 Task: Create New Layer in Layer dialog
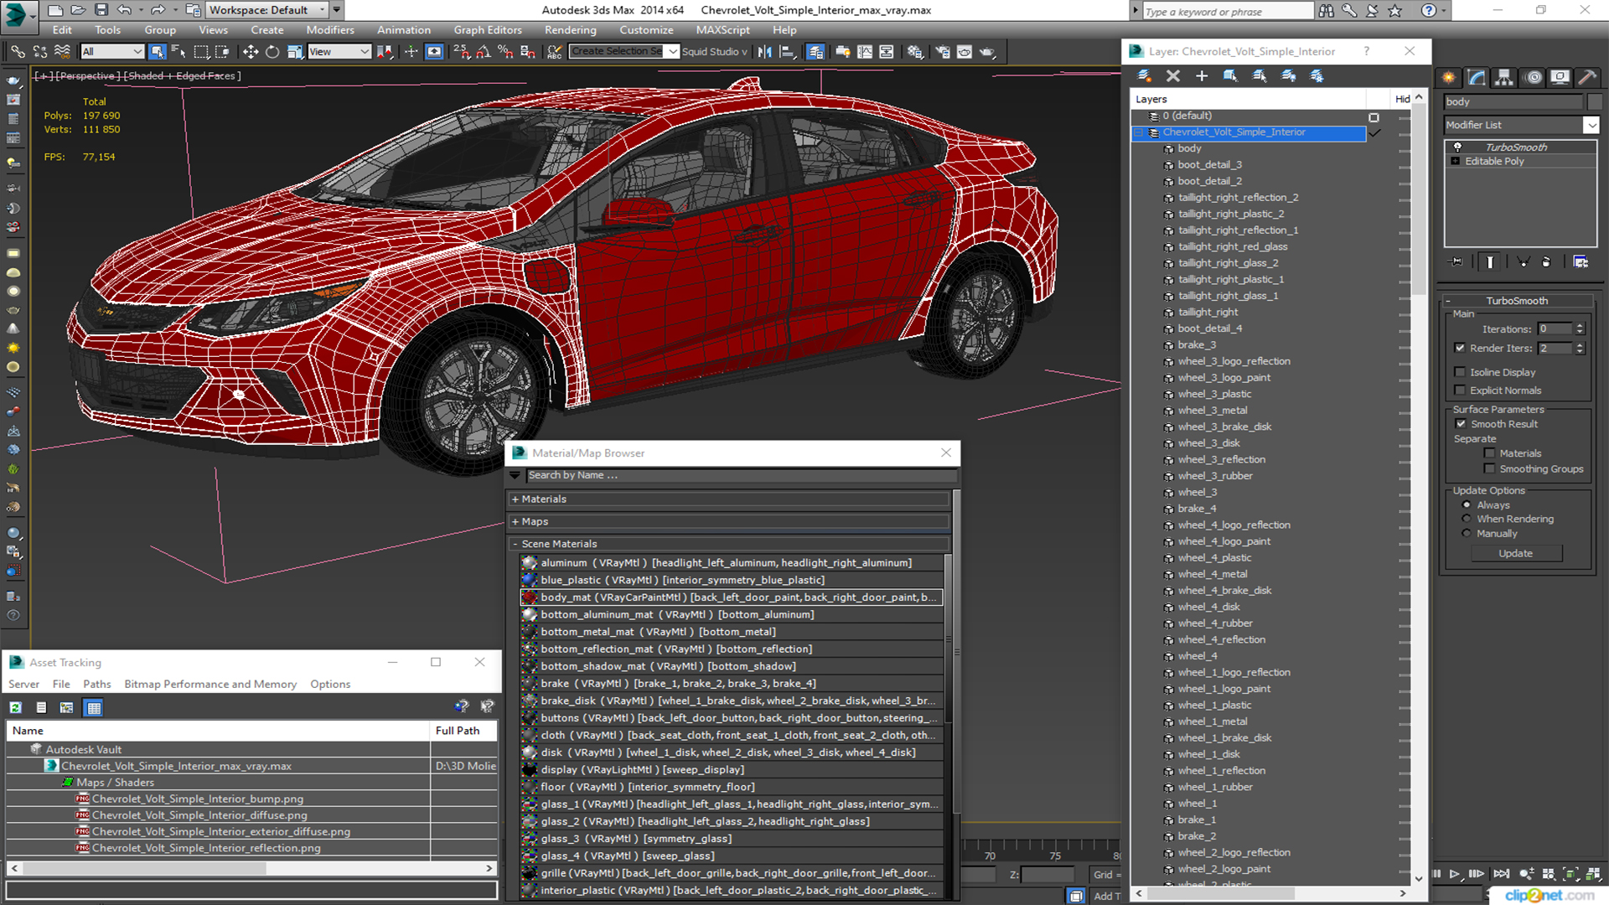(x=1144, y=76)
